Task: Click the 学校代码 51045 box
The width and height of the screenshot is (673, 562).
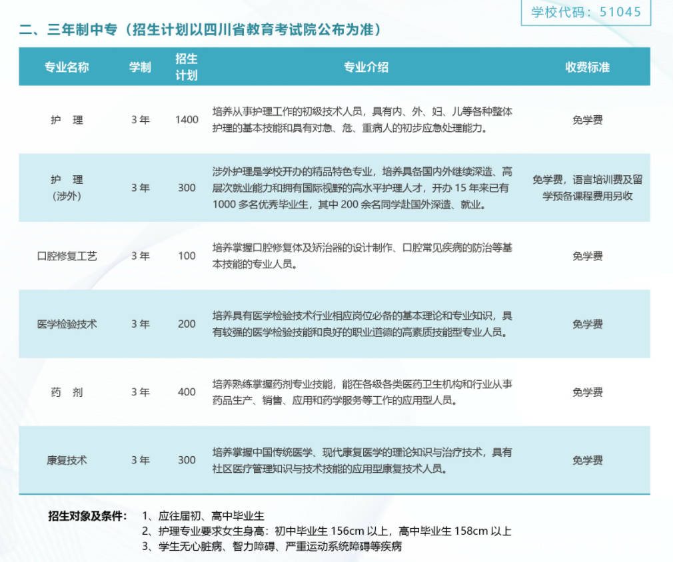Action: pyautogui.click(x=588, y=11)
